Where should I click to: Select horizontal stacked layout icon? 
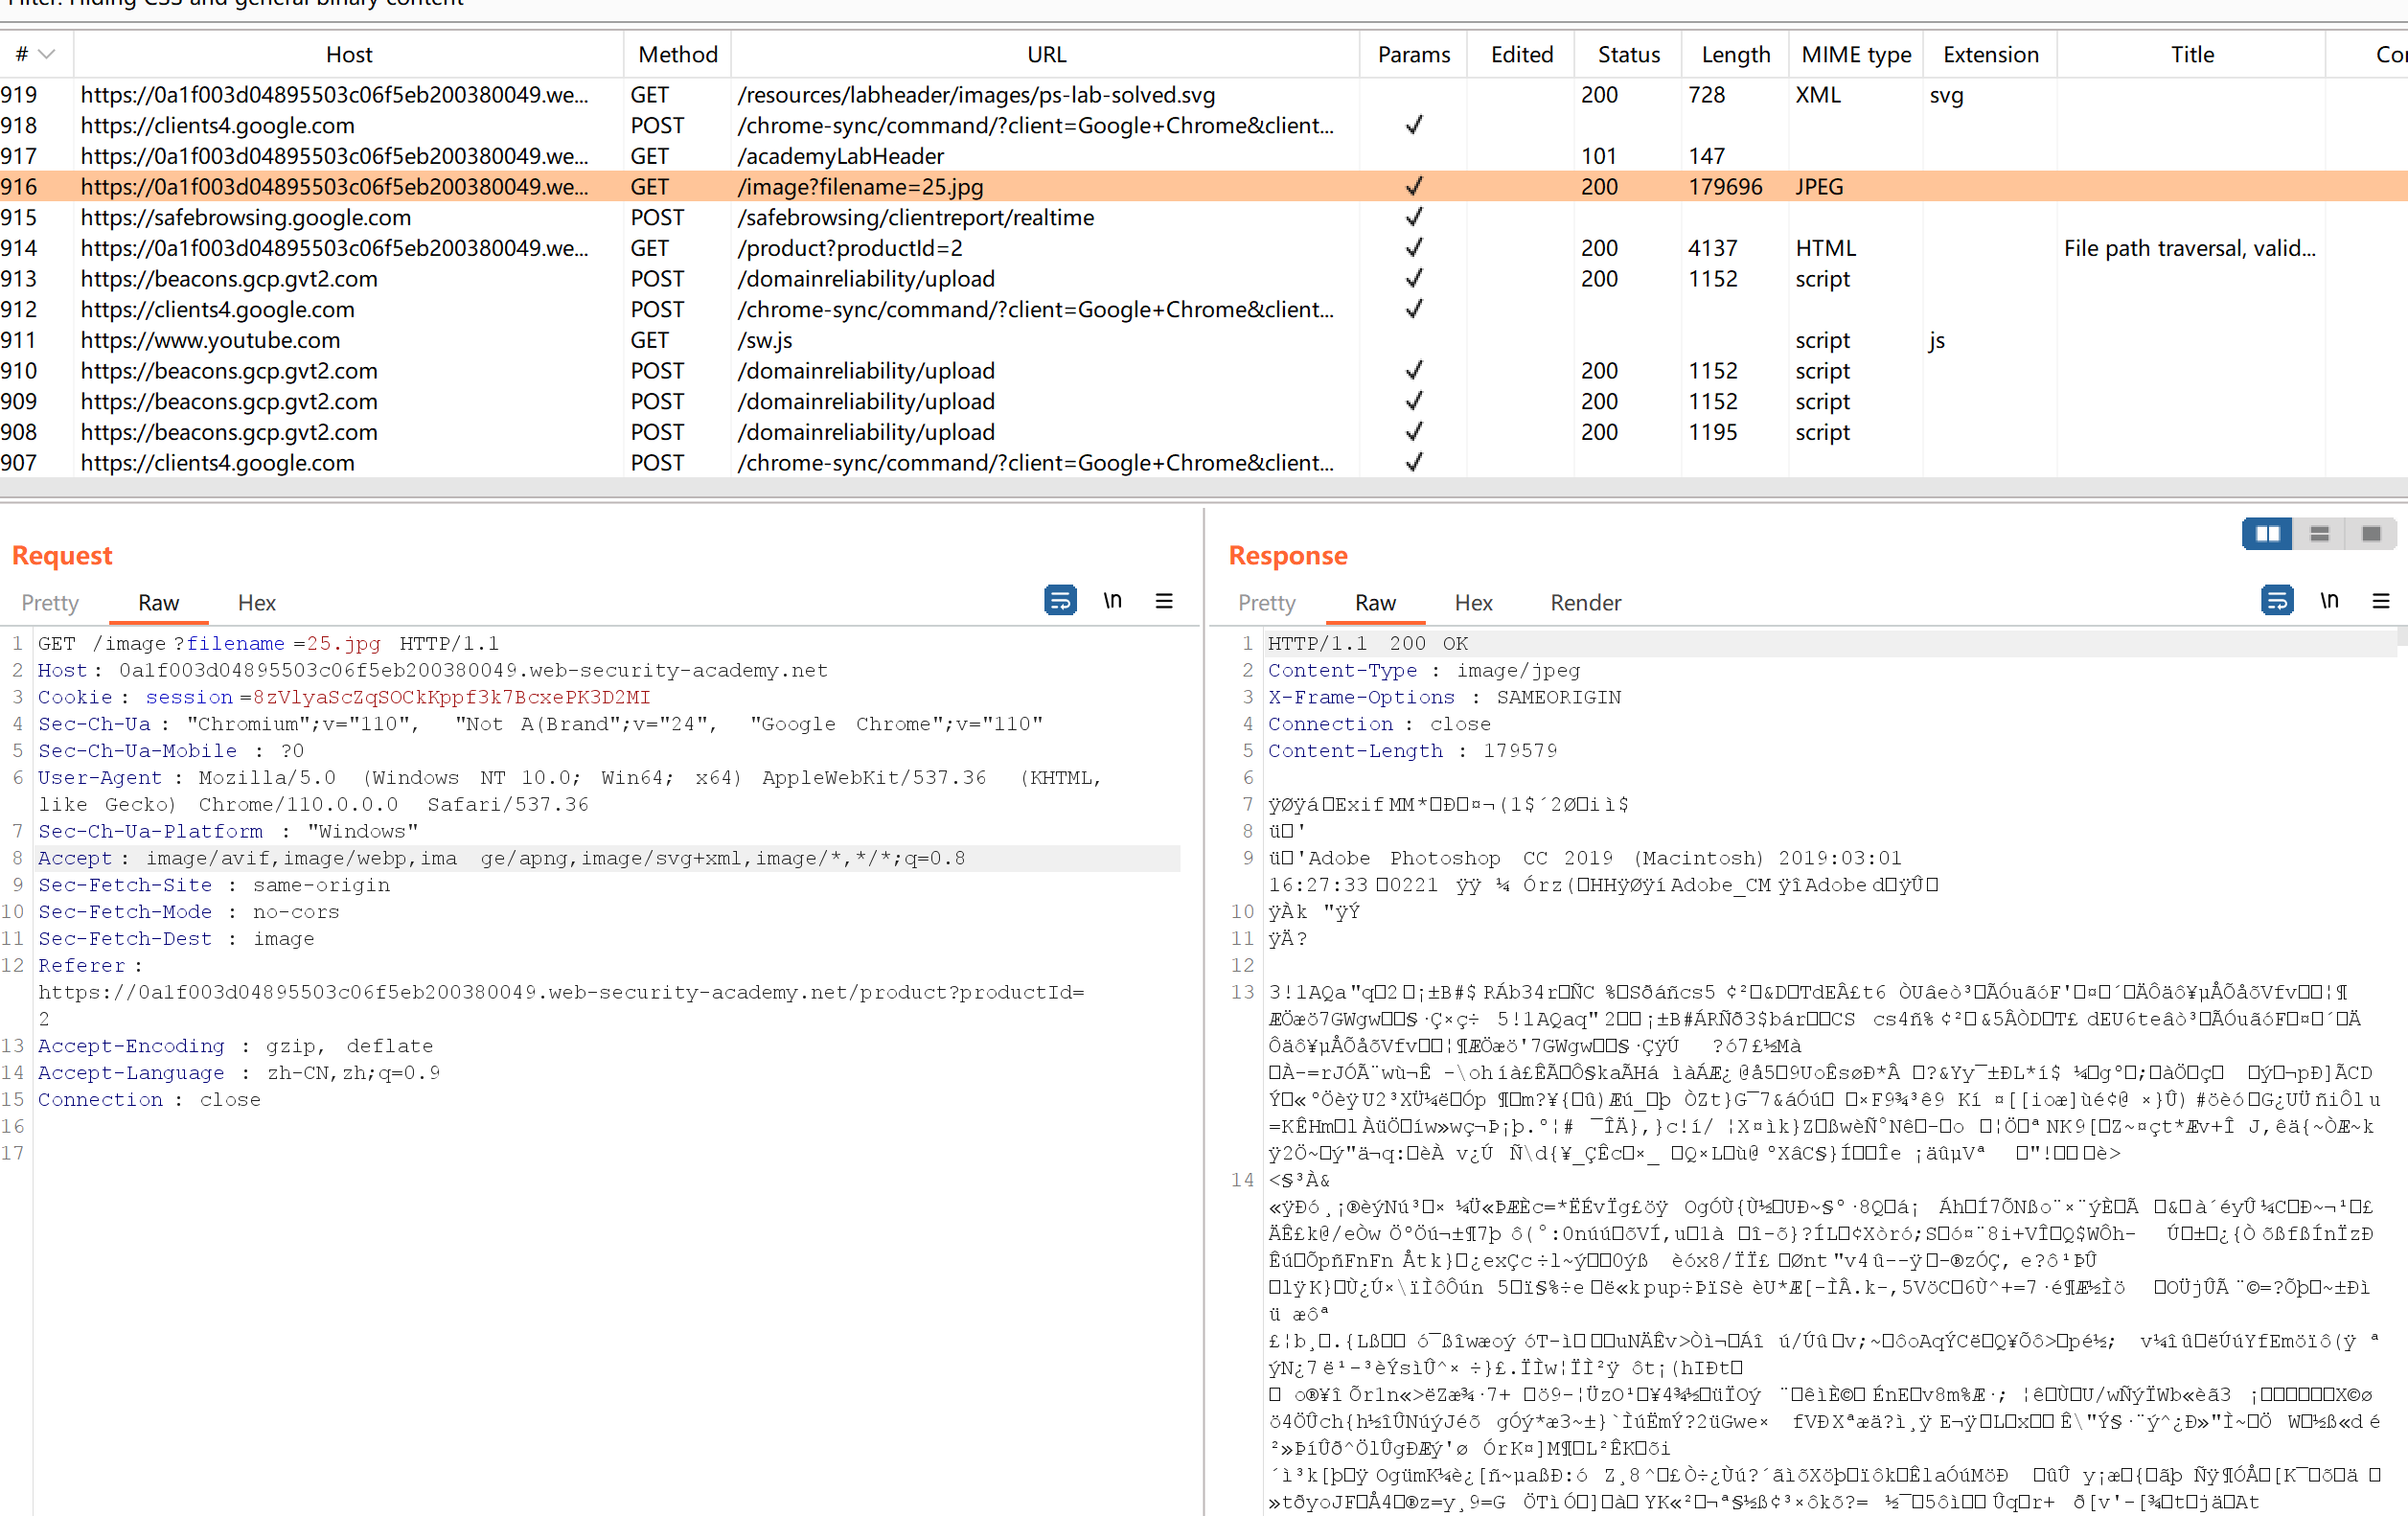[2319, 534]
